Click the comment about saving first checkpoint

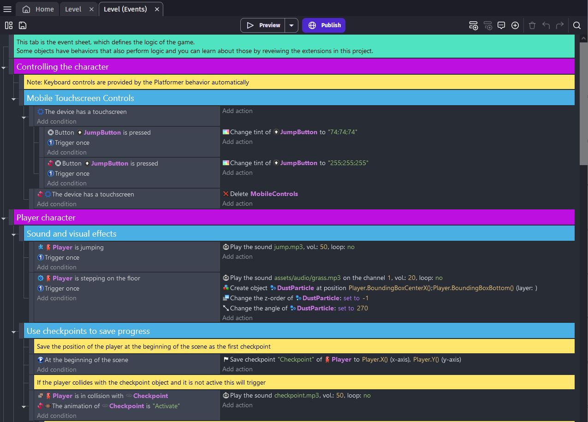click(305, 346)
